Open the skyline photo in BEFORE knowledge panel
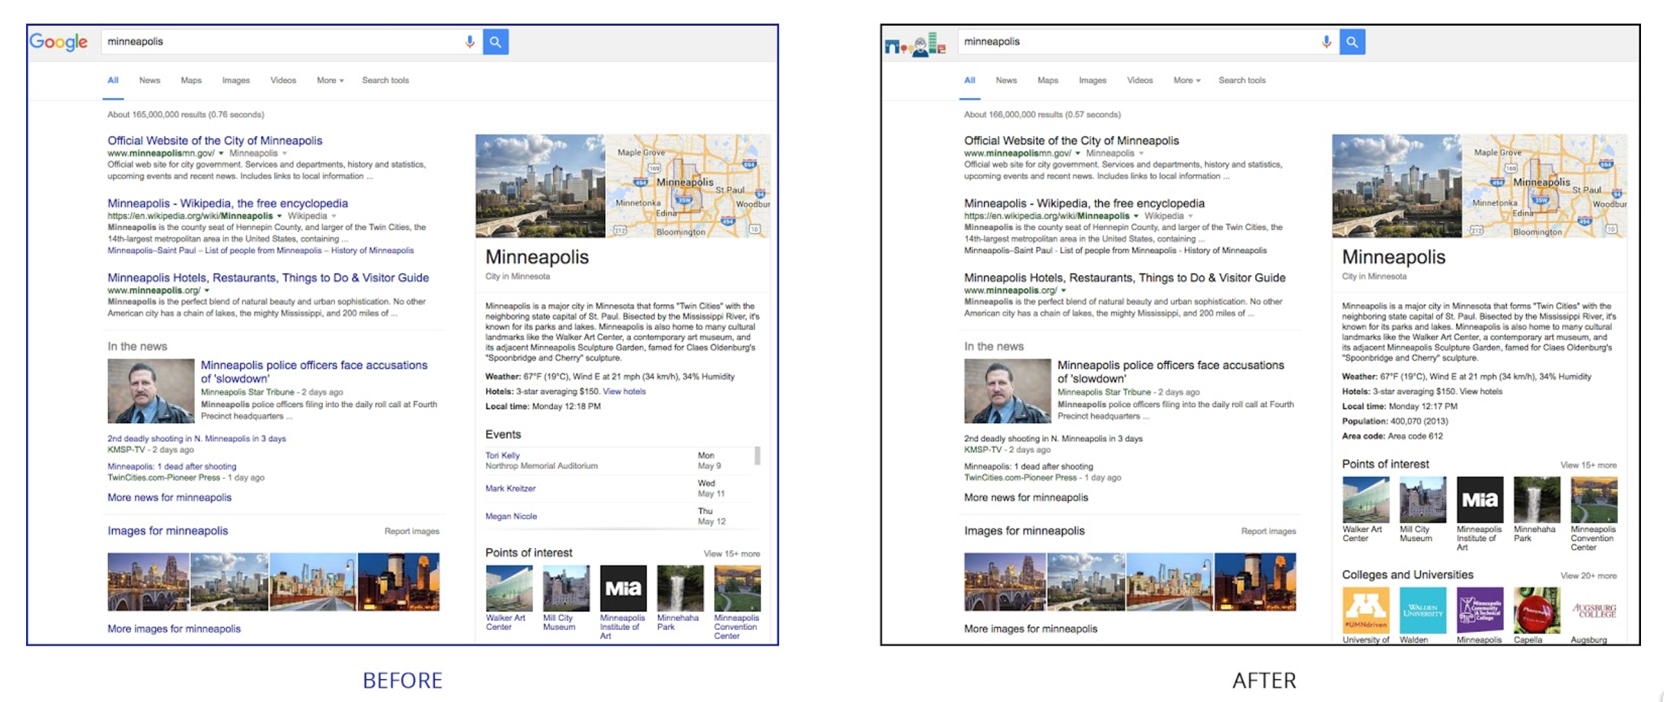 coord(540,186)
